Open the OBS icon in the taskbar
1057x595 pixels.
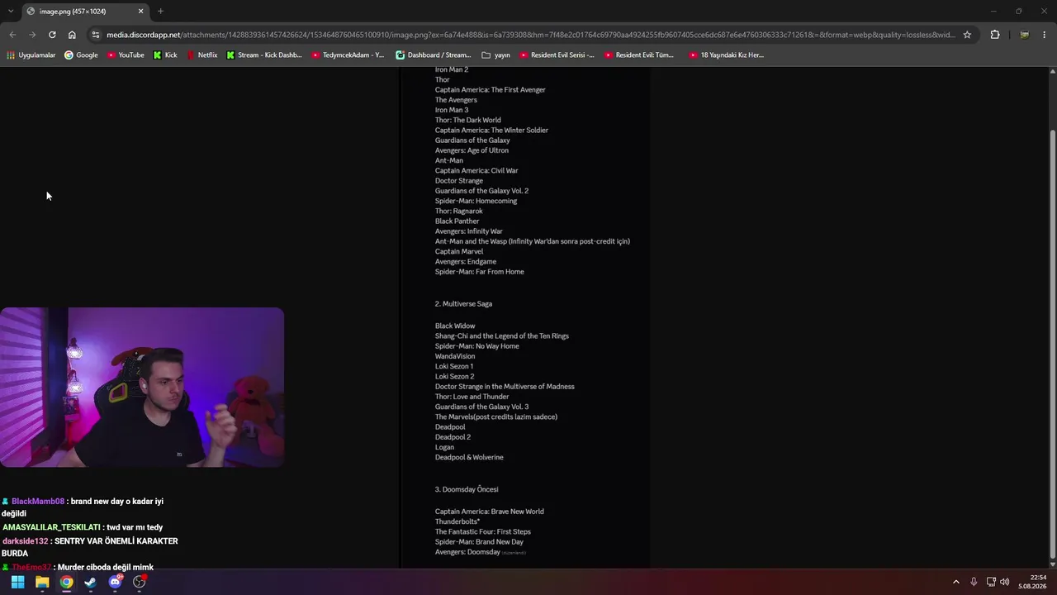click(x=140, y=582)
